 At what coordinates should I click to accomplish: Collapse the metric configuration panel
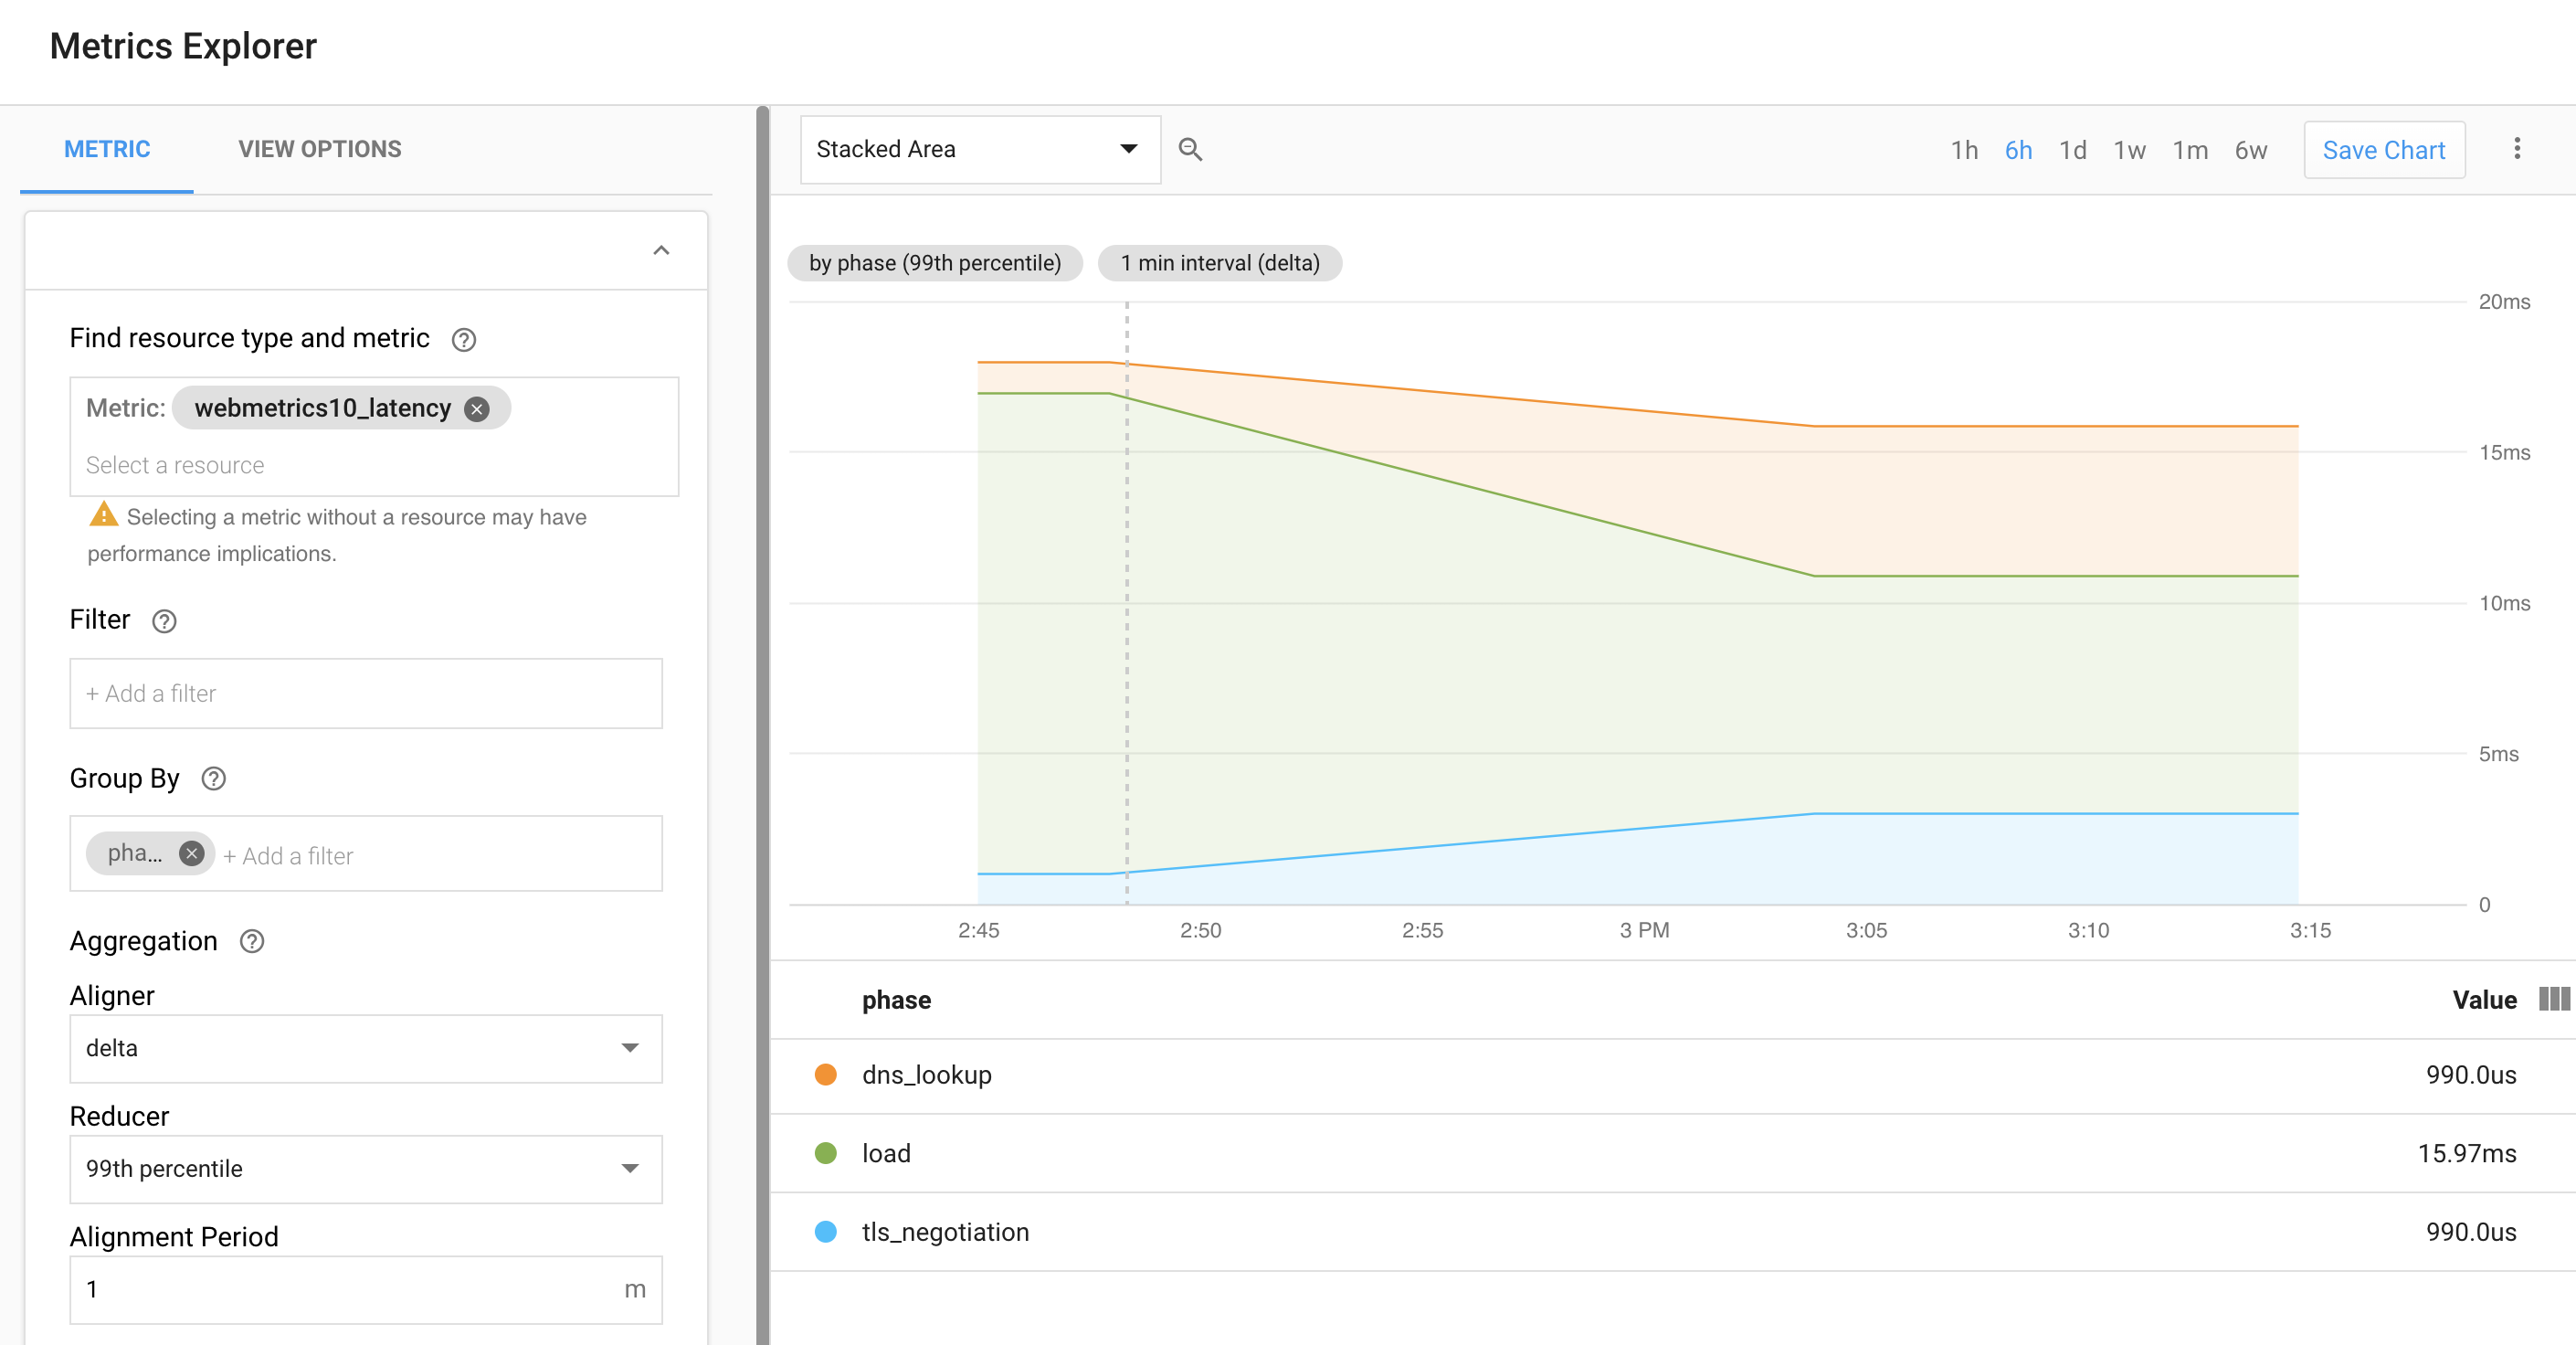(x=661, y=250)
